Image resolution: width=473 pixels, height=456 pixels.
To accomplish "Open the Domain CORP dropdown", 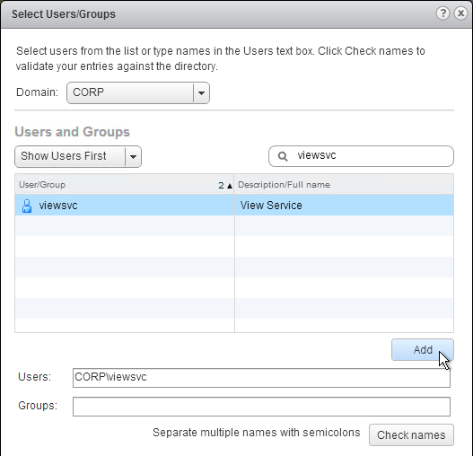I will pos(138,92).
